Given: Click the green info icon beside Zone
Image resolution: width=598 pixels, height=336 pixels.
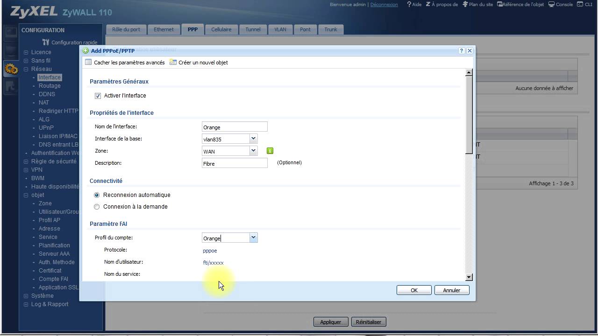Looking at the screenshot, I should tap(270, 151).
